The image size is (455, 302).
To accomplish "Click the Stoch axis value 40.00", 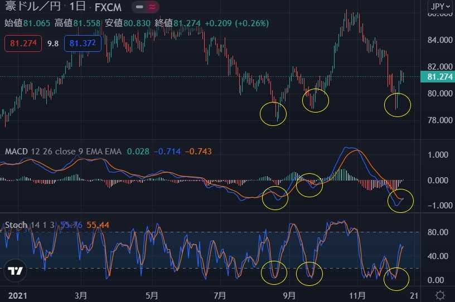I will 438,256.
